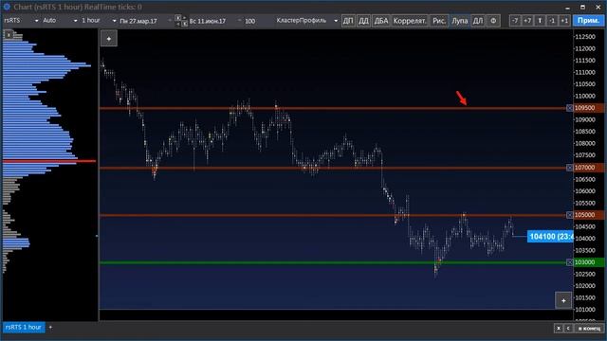
Task: Click the в конец button
Action: (x=589, y=329)
